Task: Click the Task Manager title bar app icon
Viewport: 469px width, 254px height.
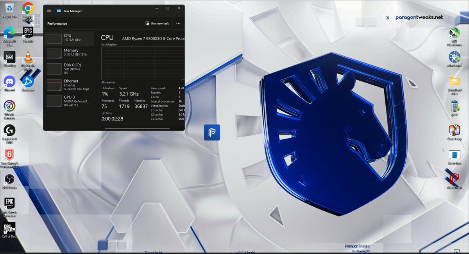Action: coord(59,11)
